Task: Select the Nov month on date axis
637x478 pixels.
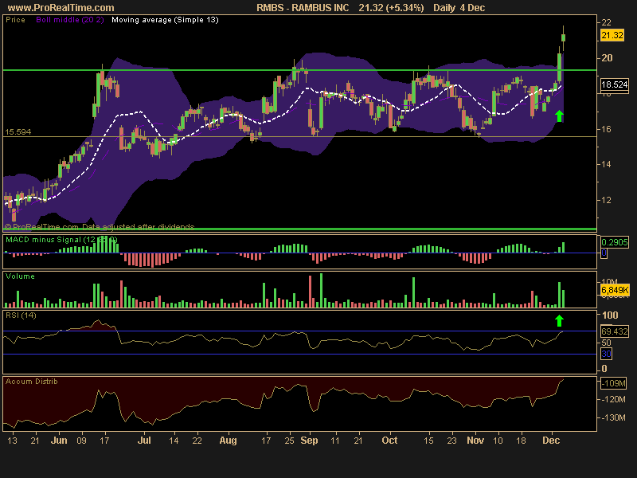Action: [x=475, y=441]
